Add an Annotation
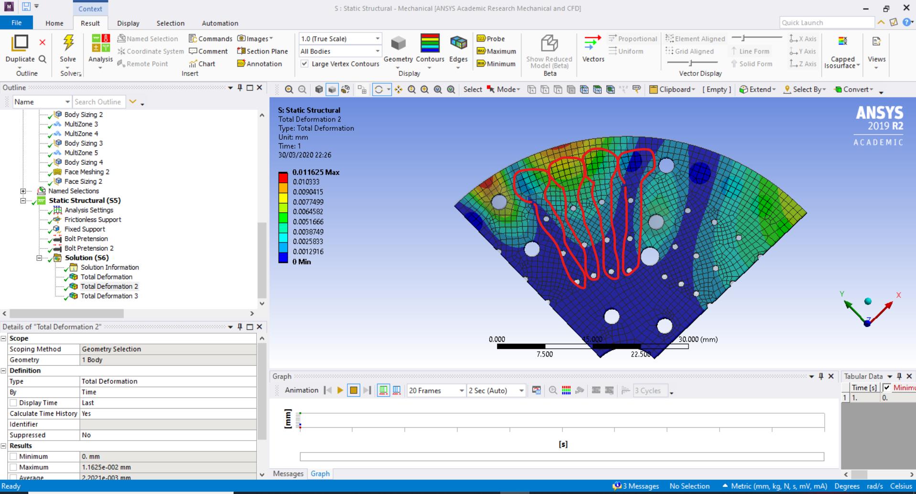This screenshot has width=916, height=494. coord(259,63)
